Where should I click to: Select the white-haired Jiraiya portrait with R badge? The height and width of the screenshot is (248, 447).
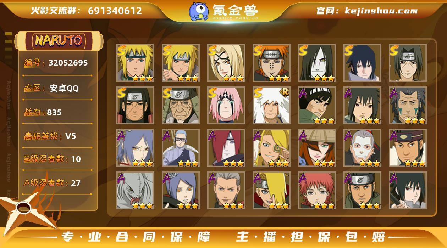click(x=271, y=105)
